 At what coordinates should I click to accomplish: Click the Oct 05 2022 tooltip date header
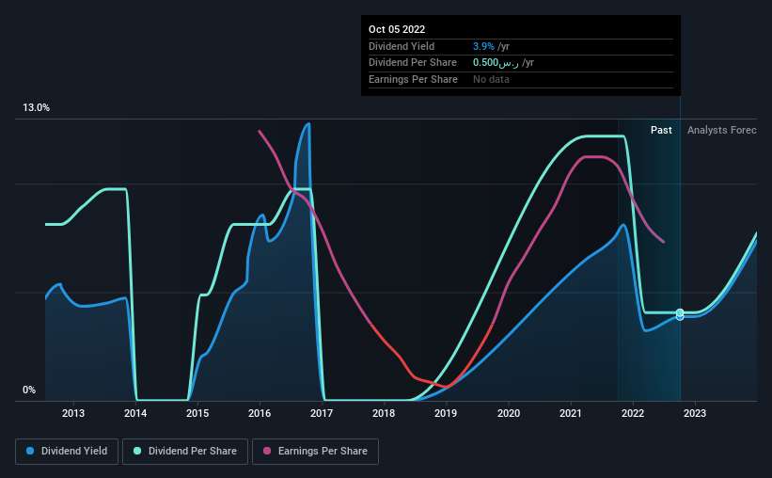point(397,29)
